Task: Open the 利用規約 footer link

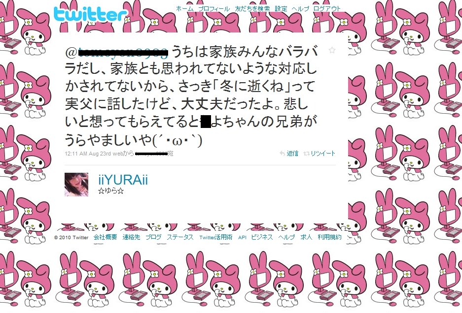Action: (329, 237)
